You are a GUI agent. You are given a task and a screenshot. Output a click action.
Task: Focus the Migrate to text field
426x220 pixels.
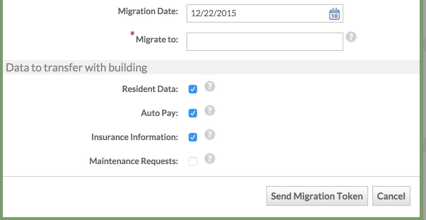[x=265, y=42]
